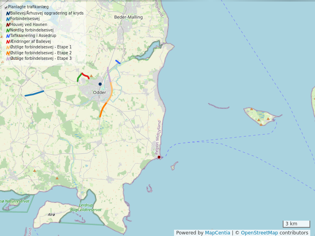Image resolution: width=315 pixels, height=236 pixels.
Task: Click the purple Etape 3 legend icon
Action: click(x=8, y=59)
